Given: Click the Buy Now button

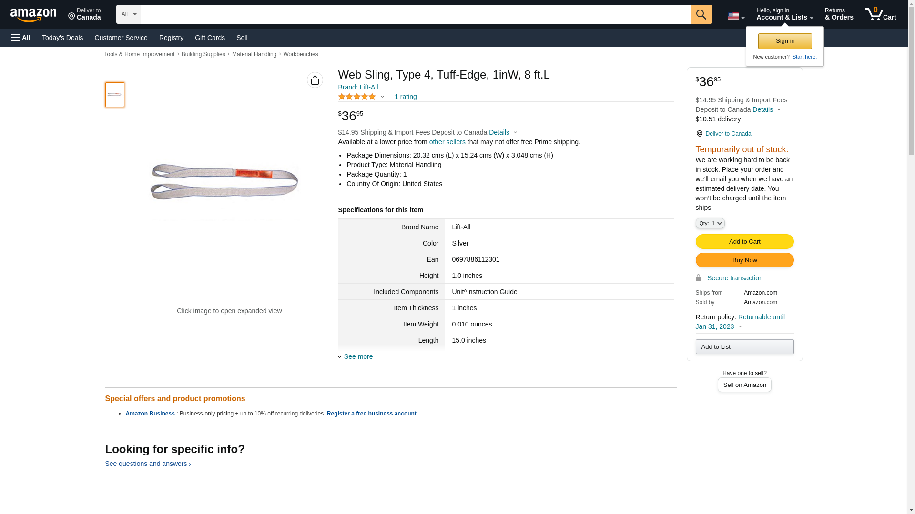Looking at the screenshot, I should (x=744, y=260).
